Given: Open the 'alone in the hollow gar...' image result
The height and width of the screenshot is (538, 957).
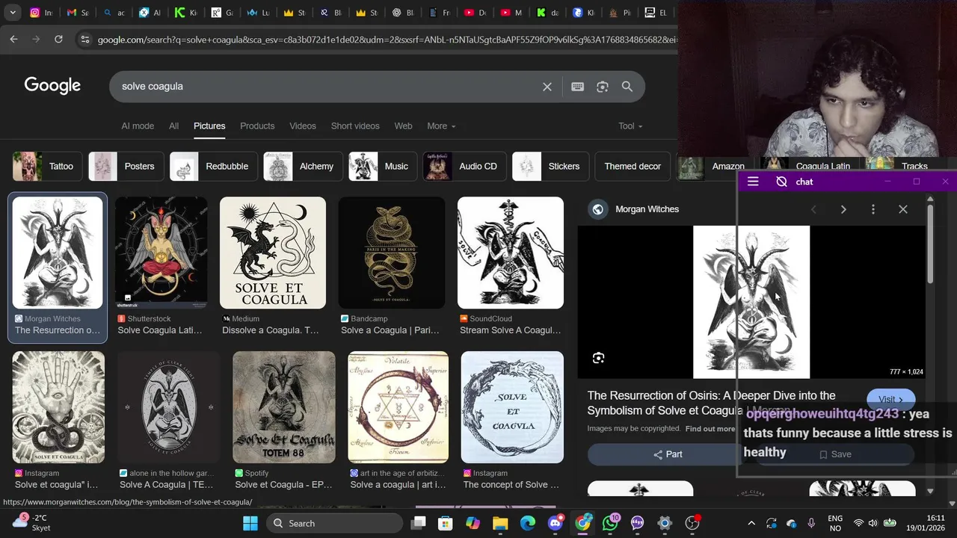Looking at the screenshot, I should [168, 407].
